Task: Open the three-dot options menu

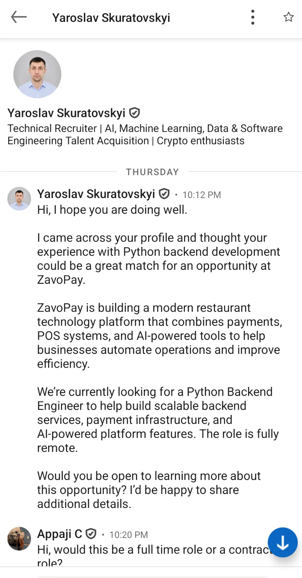Action: [253, 17]
